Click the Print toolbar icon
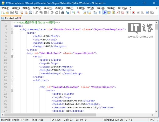The height and width of the screenshot is (122, 159). (31, 12)
